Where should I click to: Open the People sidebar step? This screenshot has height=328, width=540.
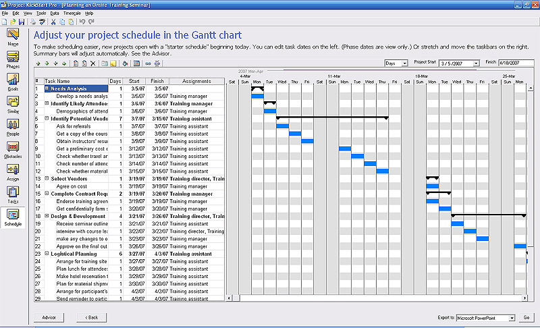[x=13, y=126]
